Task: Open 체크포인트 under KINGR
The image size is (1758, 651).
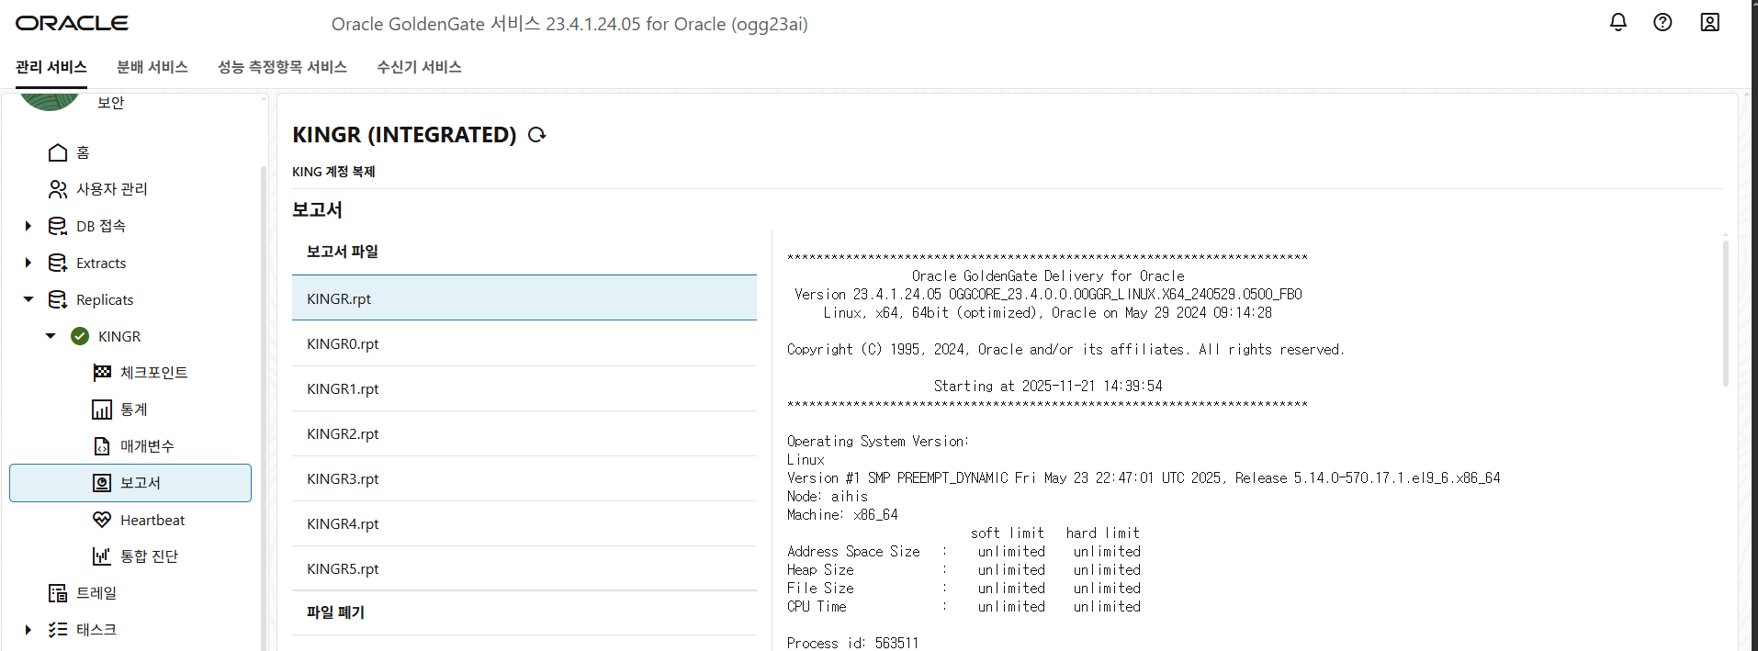Action: (154, 373)
